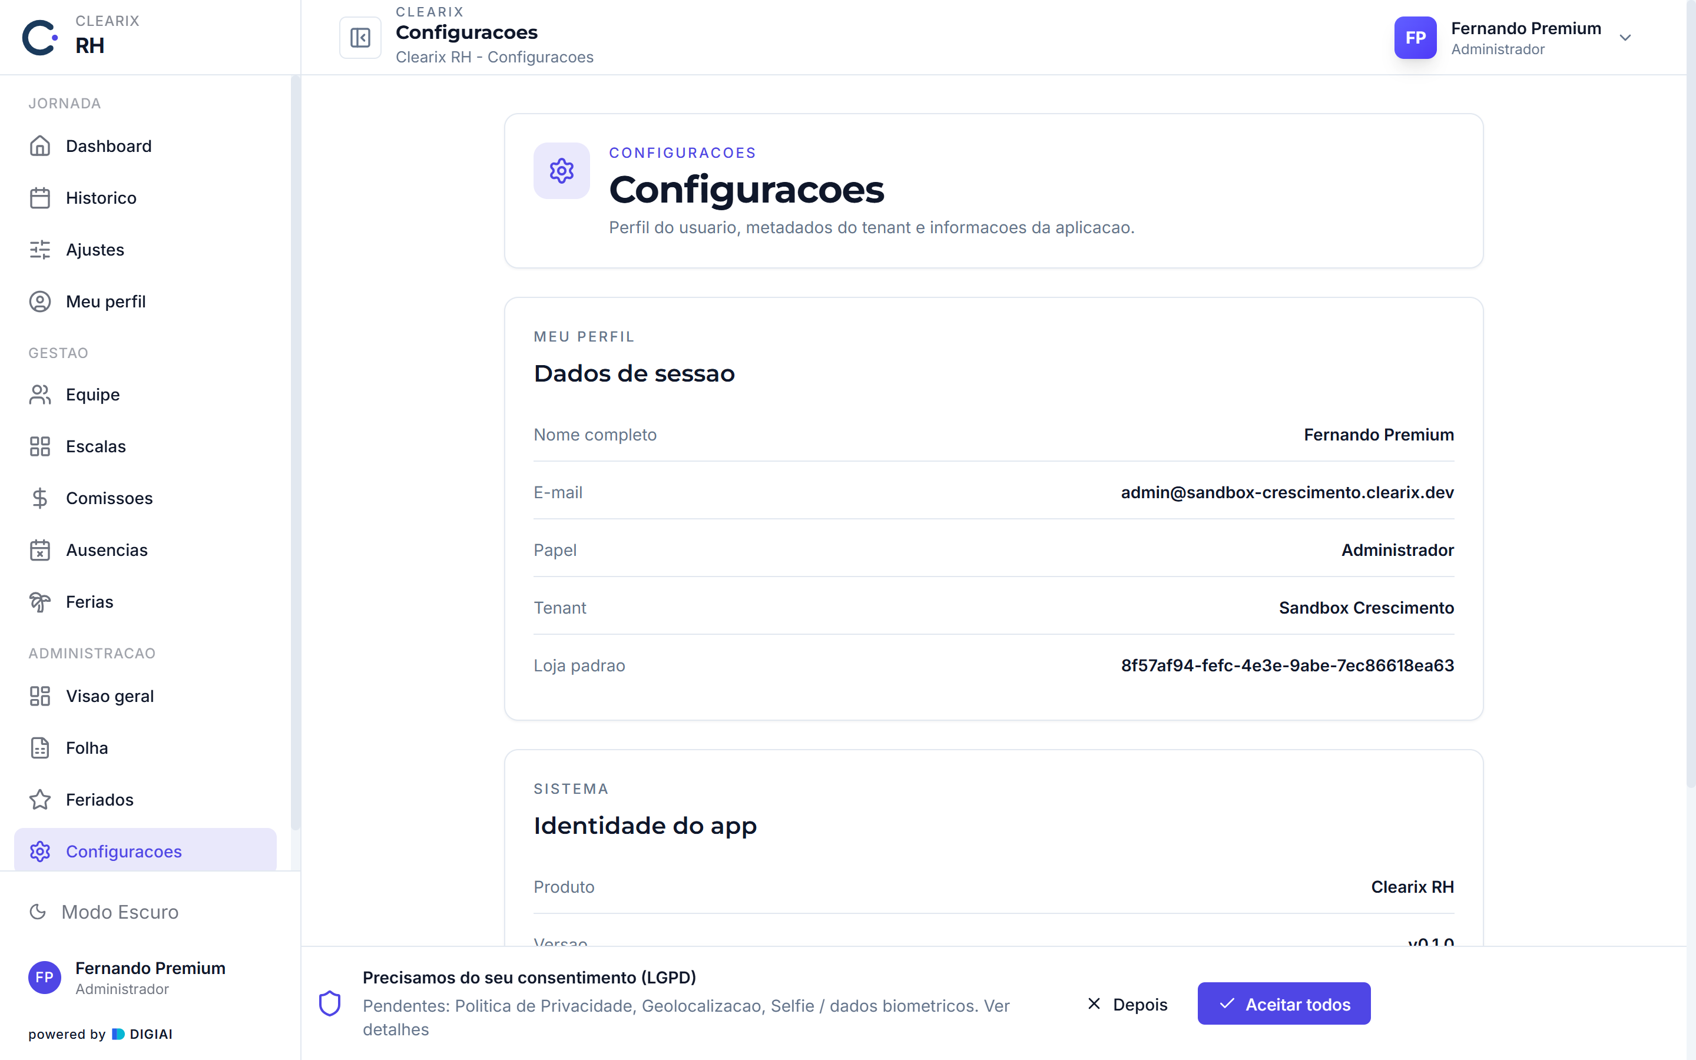Open Comissoes dollar sign icon
The height and width of the screenshot is (1060, 1696).
40,498
